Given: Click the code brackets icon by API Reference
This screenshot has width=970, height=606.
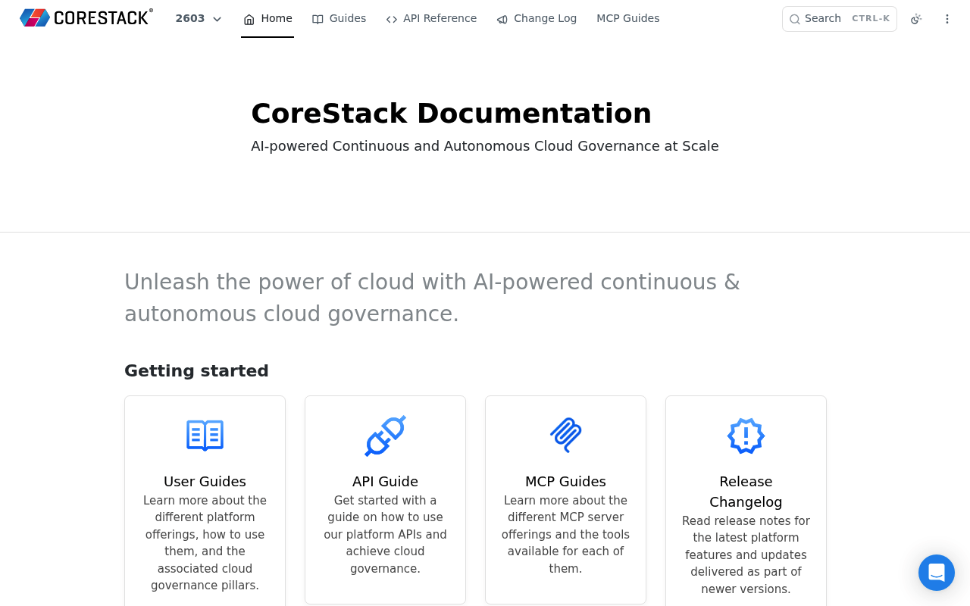Looking at the screenshot, I should point(392,19).
